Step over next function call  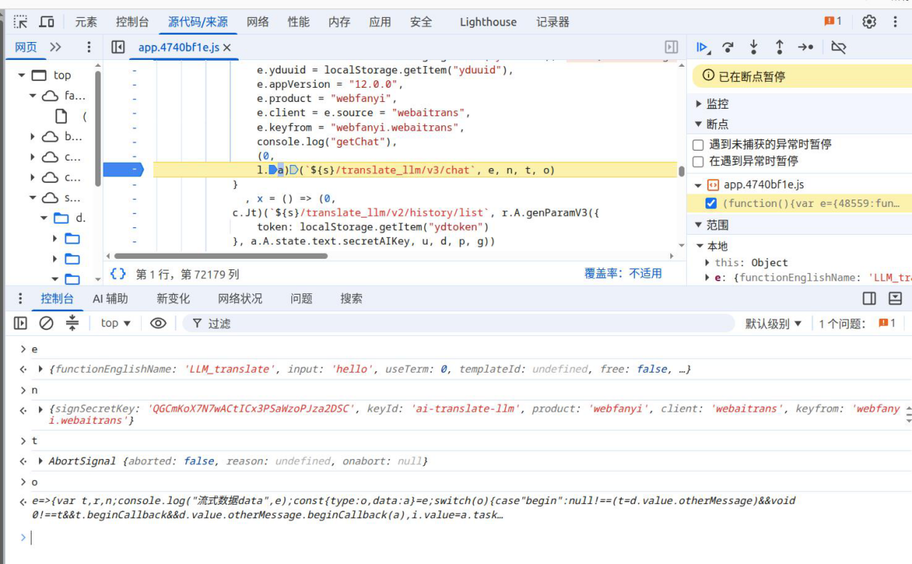point(727,47)
